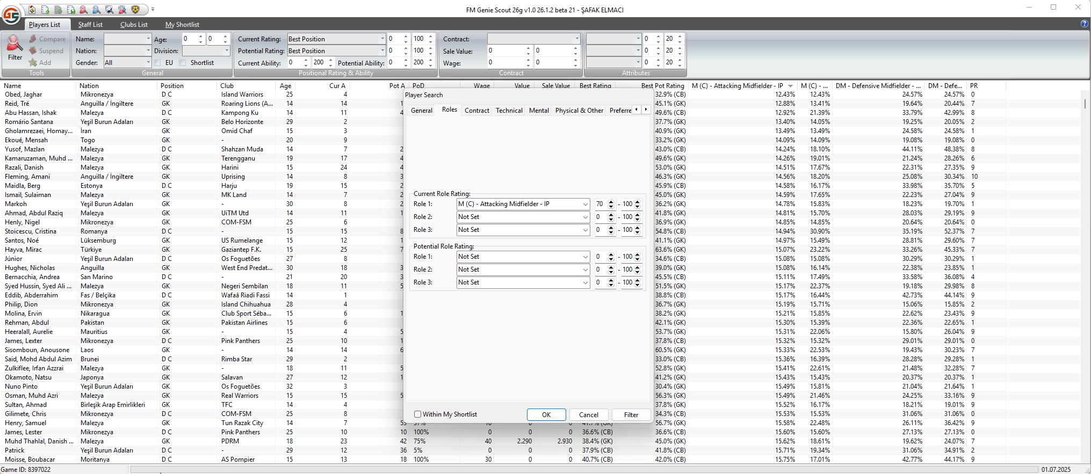Check the Within My Shortlist box
Viewport: 1091px width, 474px height.
click(x=417, y=414)
